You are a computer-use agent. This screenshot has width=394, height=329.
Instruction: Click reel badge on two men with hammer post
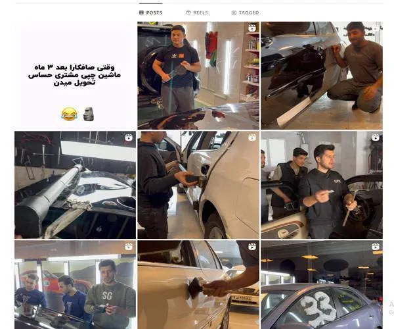(376, 138)
